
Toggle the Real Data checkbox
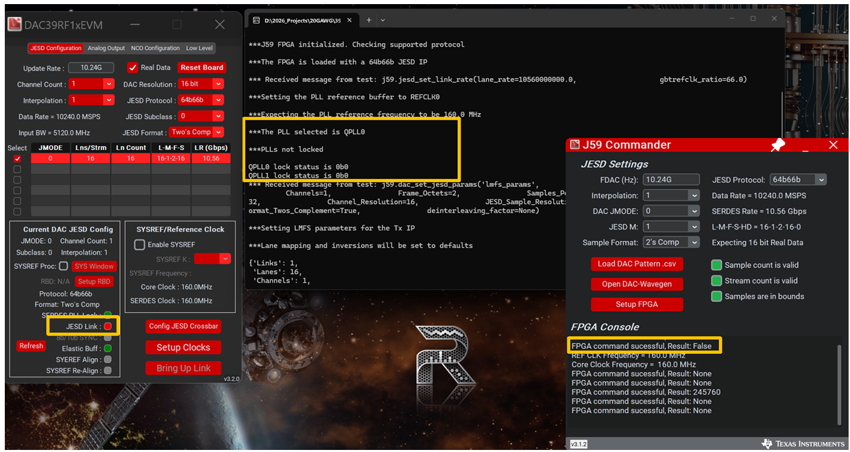[x=133, y=68]
